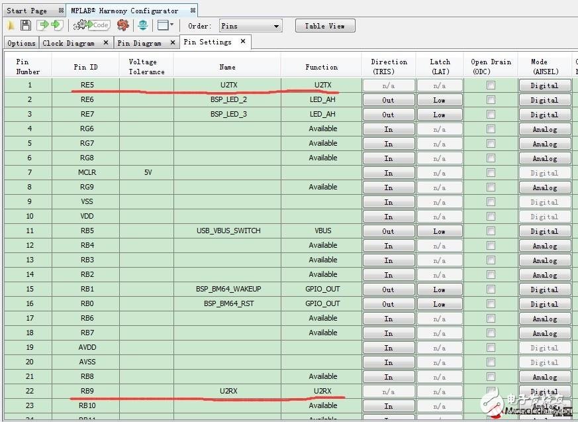Enable Open Drain checkbox for RB5 row
The height and width of the screenshot is (422, 578).
pyautogui.click(x=491, y=231)
